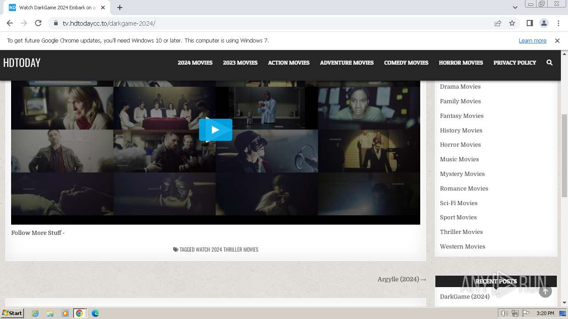Select Romance Movies category
Screen dimensions: 568x319
464,188
